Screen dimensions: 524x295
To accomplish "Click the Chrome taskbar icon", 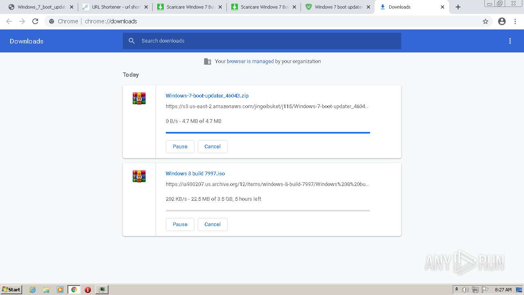I will tap(74, 290).
